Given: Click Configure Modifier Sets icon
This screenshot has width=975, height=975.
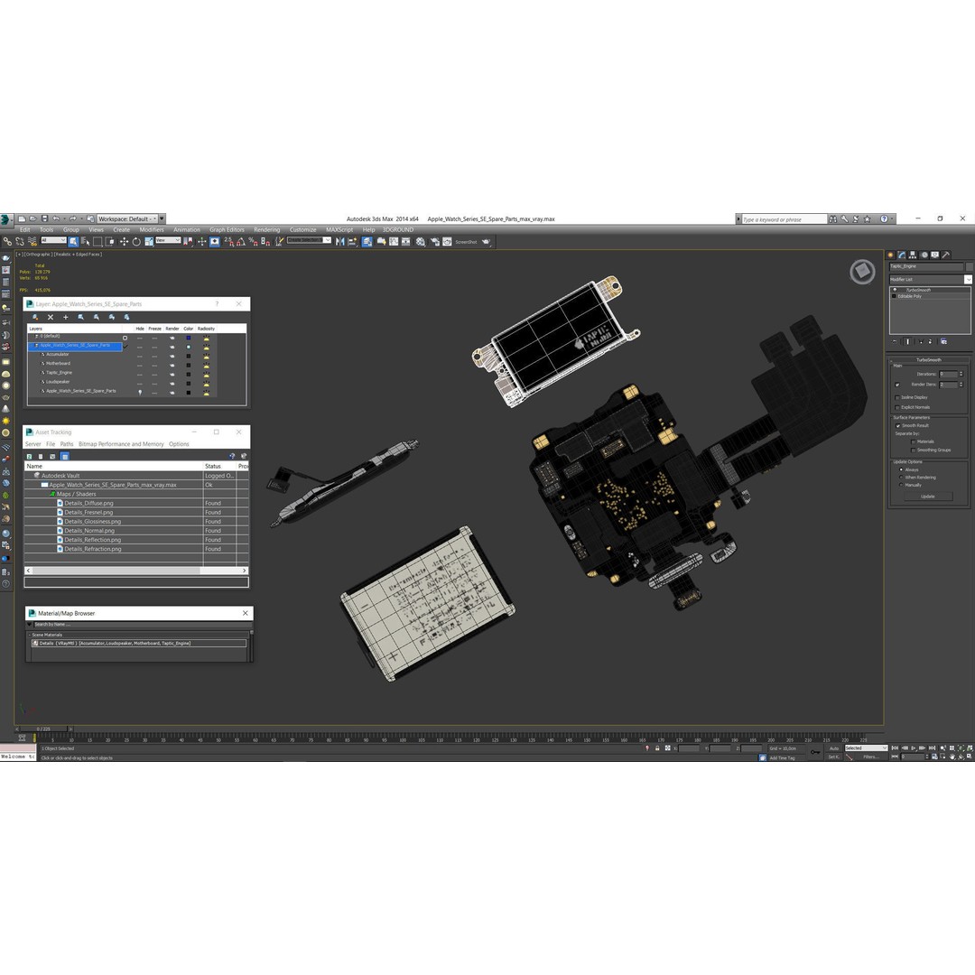Looking at the screenshot, I should click(944, 341).
